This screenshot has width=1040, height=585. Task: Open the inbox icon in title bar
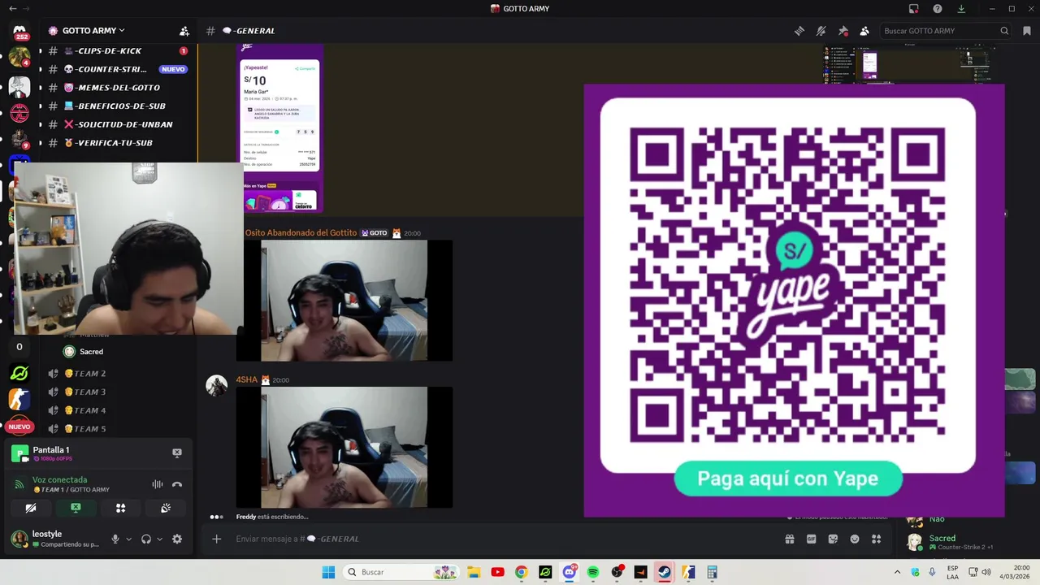[x=914, y=9]
